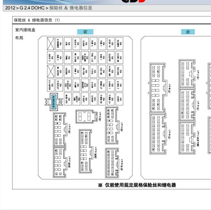Click the 10A CLUSTER fuse
211x210 pixels.
(x=111, y=57)
